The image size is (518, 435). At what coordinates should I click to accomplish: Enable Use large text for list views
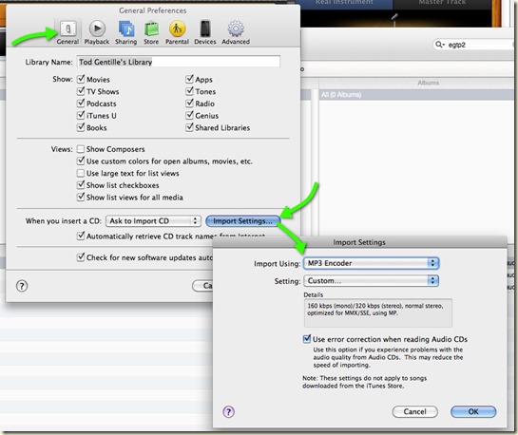pos(81,173)
